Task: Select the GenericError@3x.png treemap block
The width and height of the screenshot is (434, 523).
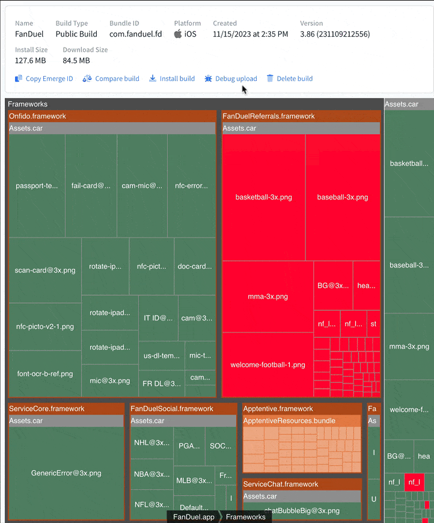Action: (66, 473)
